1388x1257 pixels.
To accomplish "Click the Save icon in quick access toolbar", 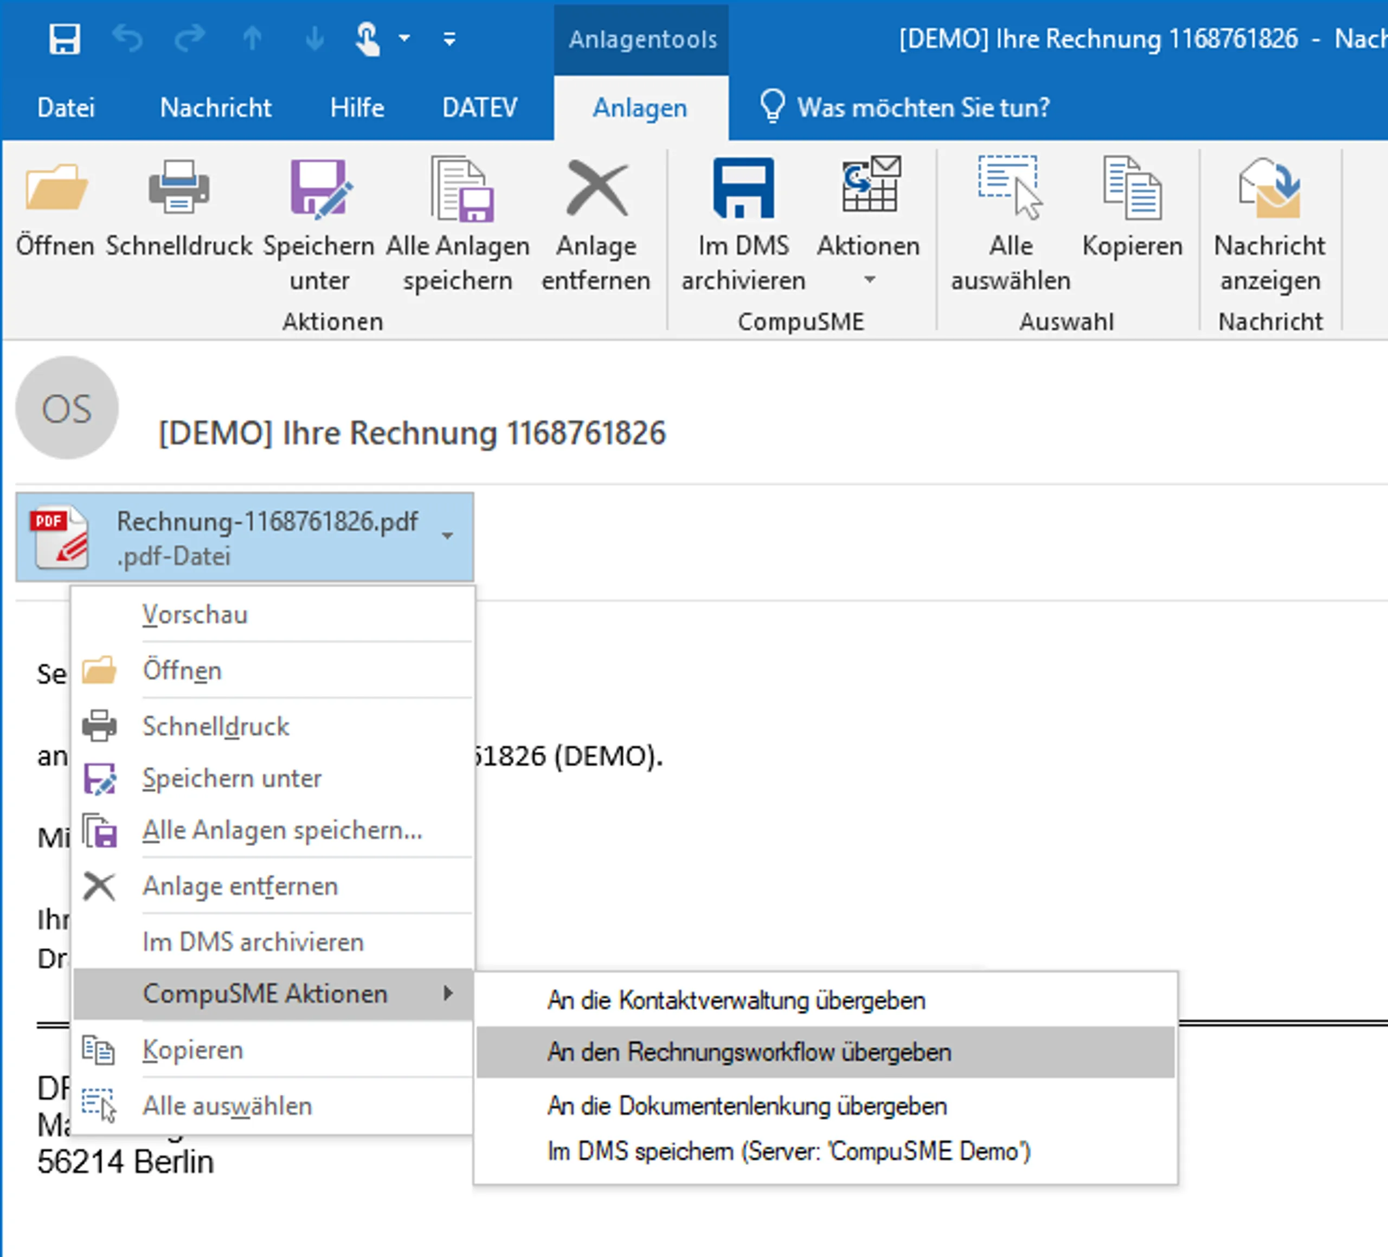I will [x=66, y=38].
